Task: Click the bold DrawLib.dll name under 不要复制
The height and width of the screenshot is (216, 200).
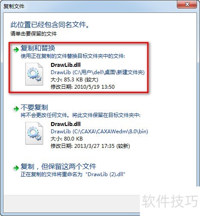Action: 66,124
